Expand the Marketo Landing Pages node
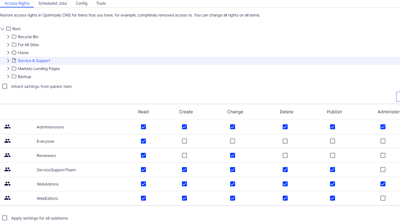 [8, 69]
